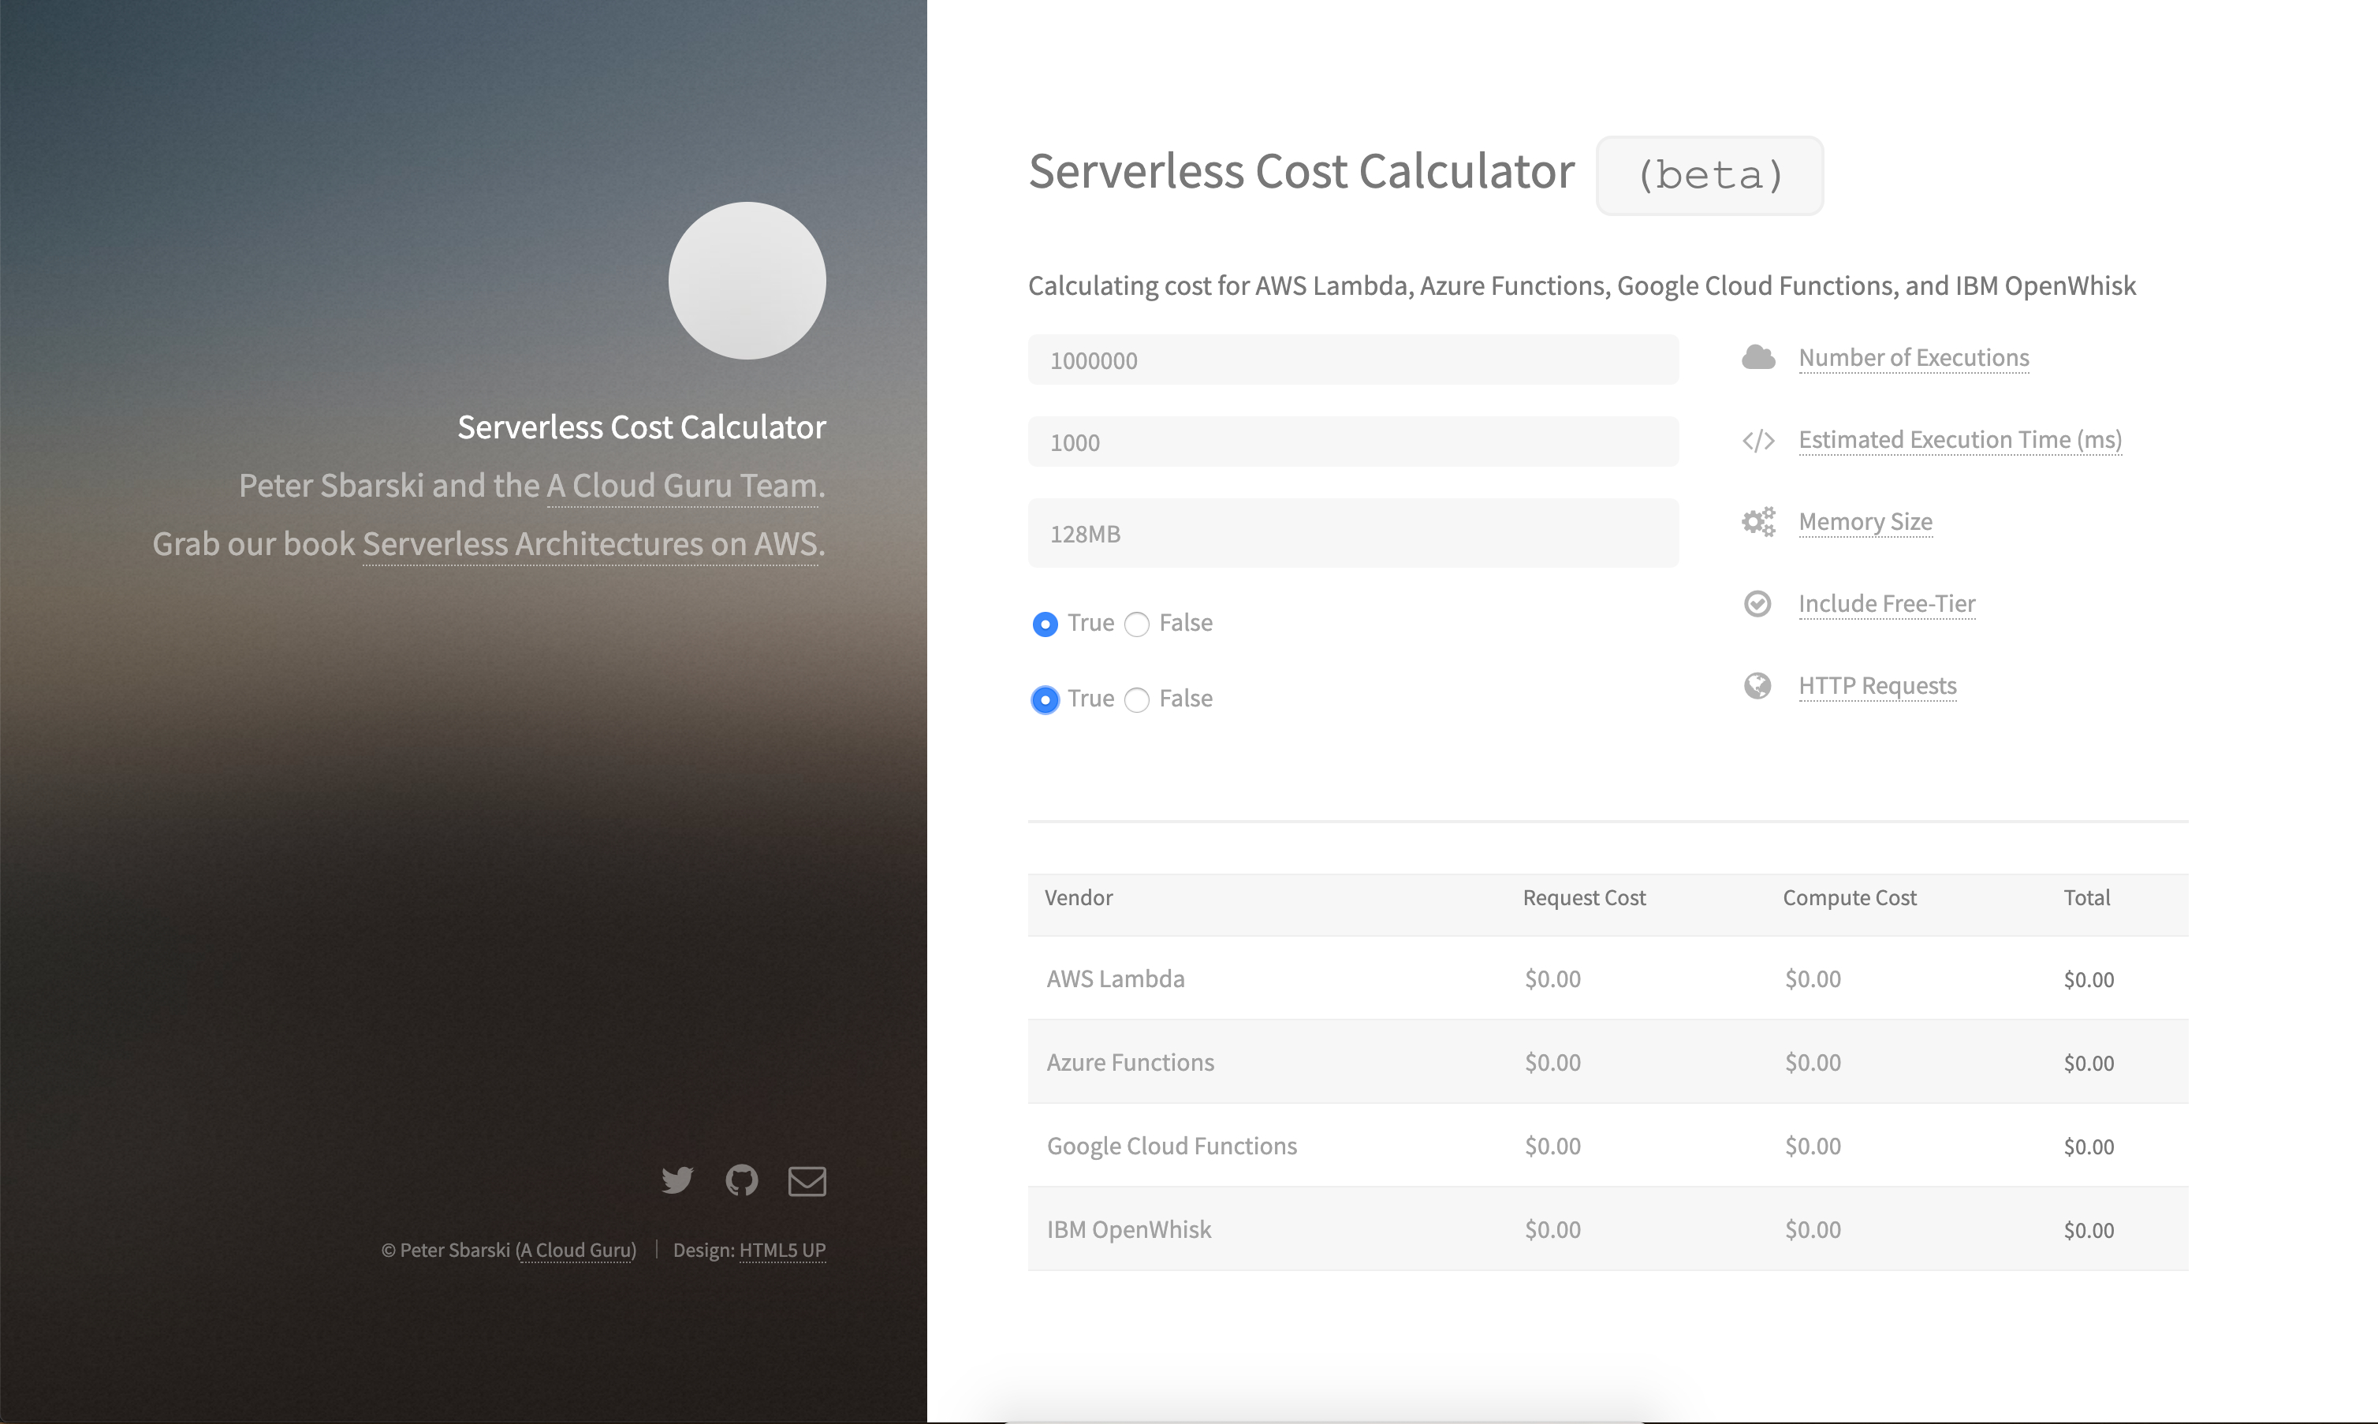This screenshot has width=2378, height=1424.
Task: Select False for Include Free-Tier
Action: click(x=1137, y=624)
